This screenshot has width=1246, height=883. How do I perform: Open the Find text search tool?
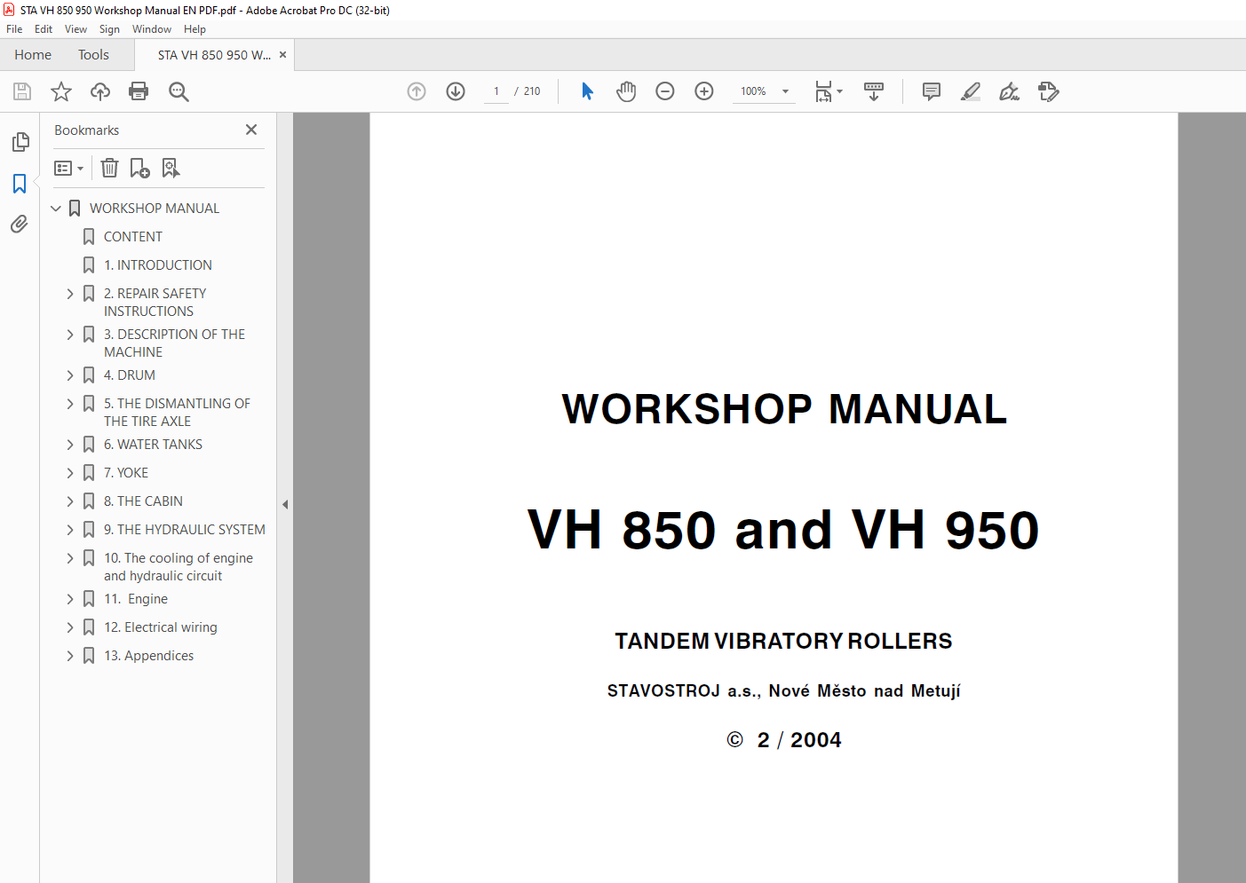click(179, 91)
